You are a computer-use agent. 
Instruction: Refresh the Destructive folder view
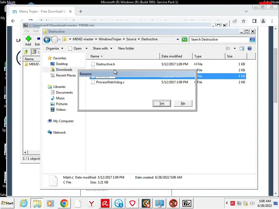[184, 39]
